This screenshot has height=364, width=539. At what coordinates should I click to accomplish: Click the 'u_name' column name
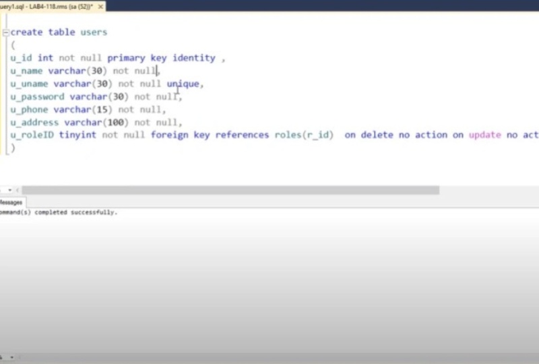[26, 71]
